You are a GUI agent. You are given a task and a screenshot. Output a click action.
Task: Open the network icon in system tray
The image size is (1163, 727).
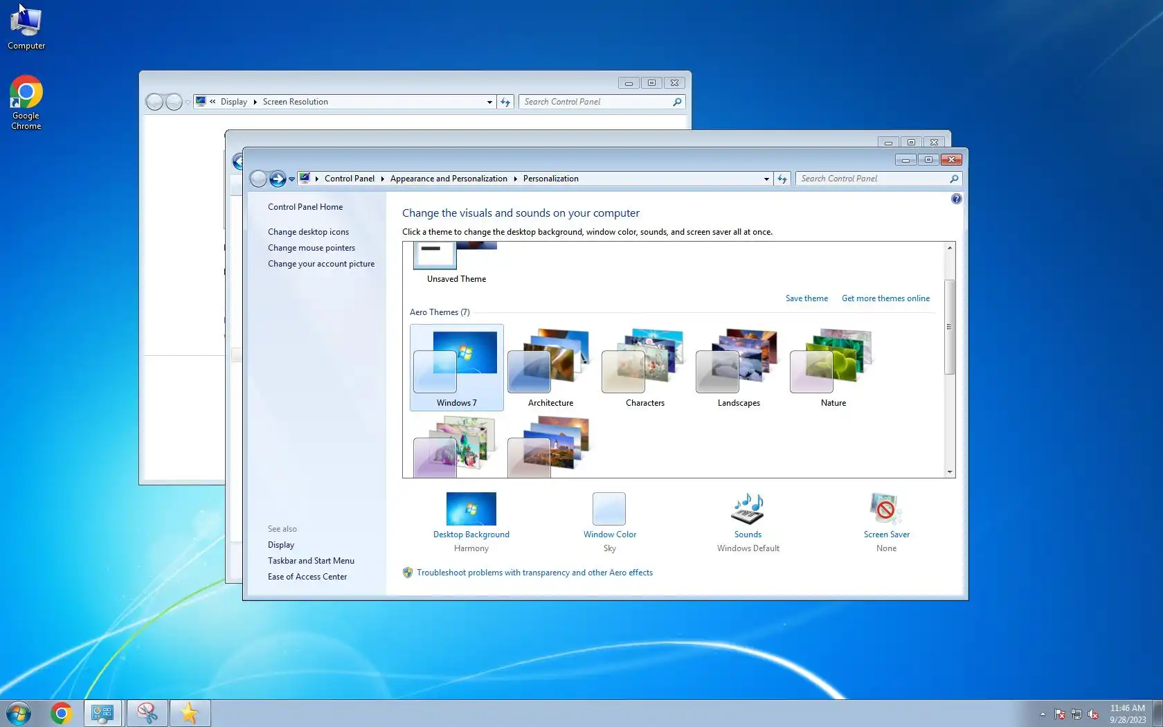pos(1076,714)
